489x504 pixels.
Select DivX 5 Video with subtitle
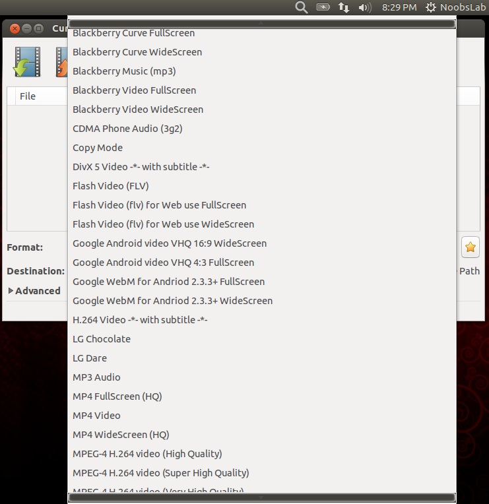point(262,167)
